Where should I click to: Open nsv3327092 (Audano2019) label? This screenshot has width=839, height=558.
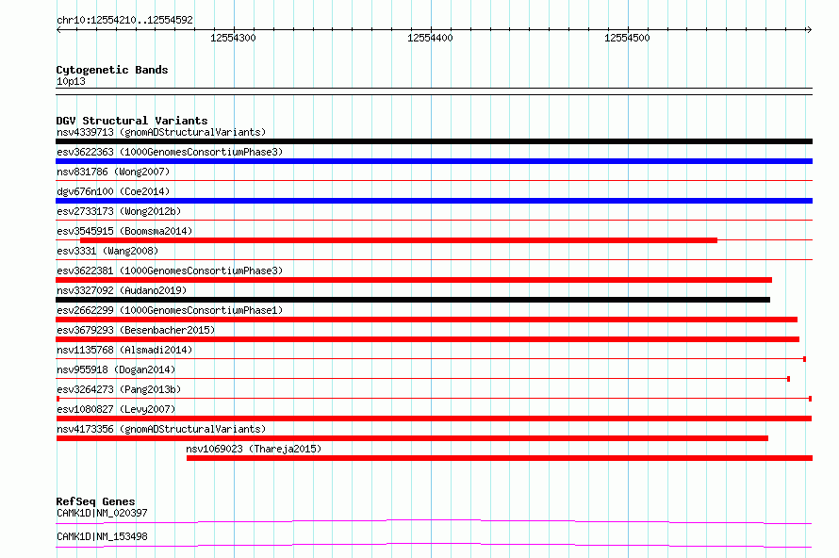click(122, 290)
